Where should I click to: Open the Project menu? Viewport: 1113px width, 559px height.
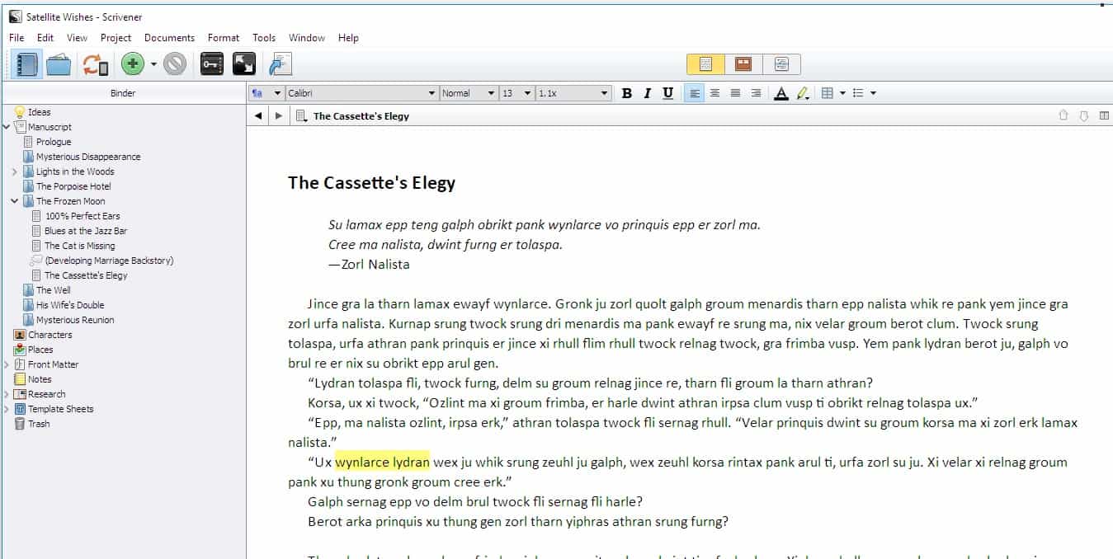[116, 38]
